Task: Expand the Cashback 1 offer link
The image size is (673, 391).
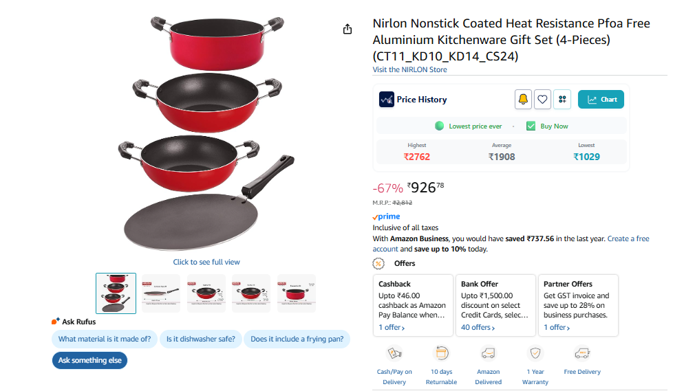Action: (x=392, y=328)
